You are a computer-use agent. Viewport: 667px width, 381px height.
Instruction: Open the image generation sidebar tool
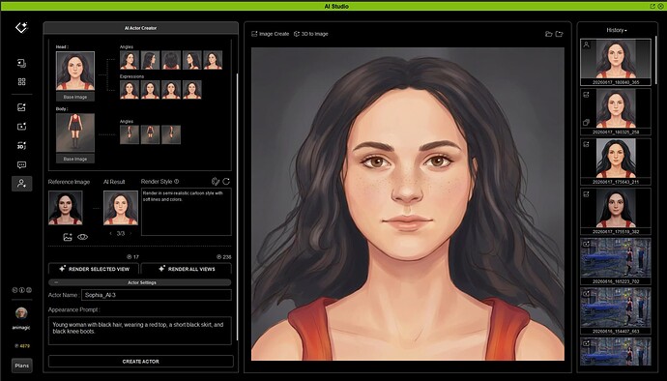[x=21, y=107]
